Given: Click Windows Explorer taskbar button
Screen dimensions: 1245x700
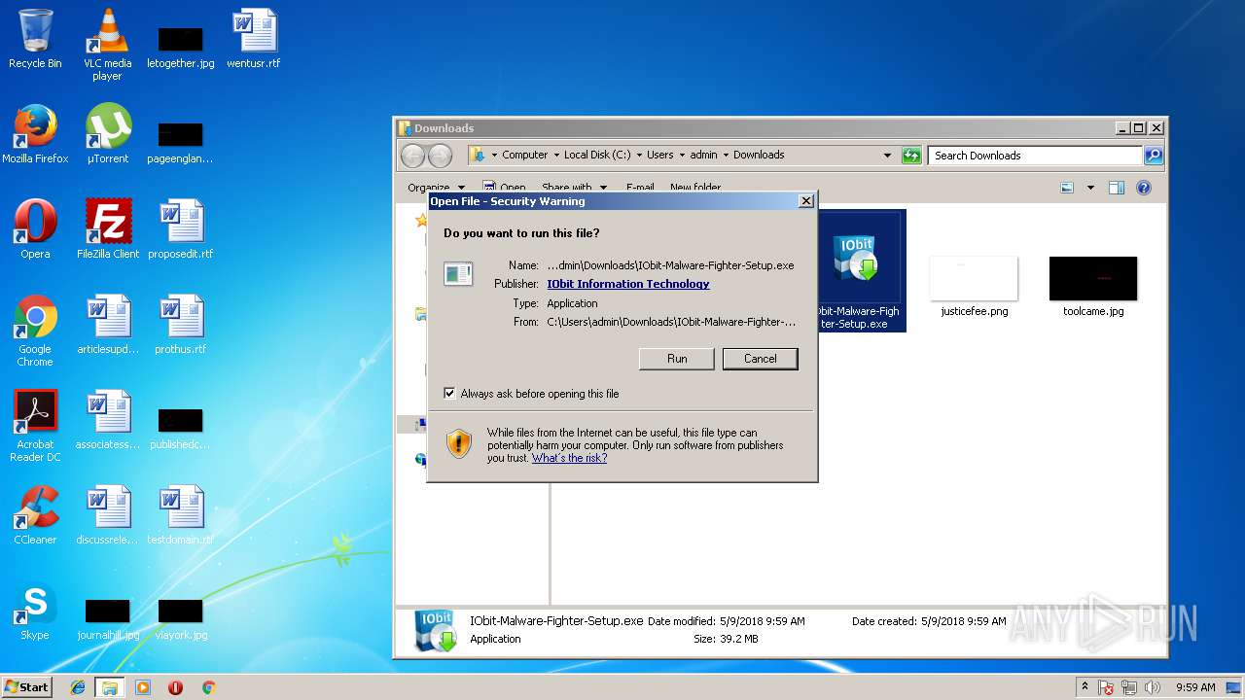Looking at the screenshot, I should (110, 687).
